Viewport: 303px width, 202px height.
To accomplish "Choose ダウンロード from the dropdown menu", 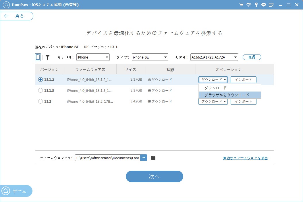I will point(230,88).
